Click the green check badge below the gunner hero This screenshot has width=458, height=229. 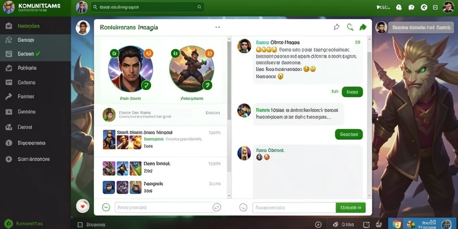coord(208,85)
